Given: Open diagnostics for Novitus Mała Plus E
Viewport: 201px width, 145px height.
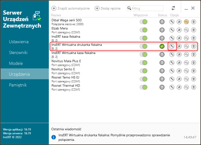Looking at the screenshot, I should [x=186, y=63].
